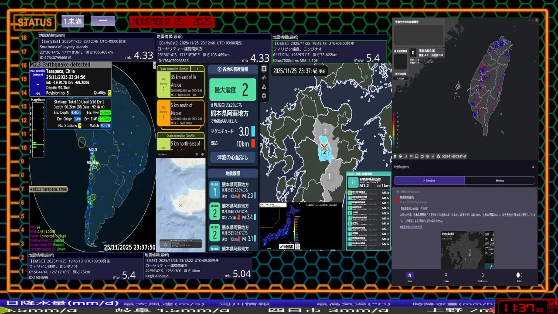Click USGS Mindanao mww 5.4 info panel
This screenshot has width=558, height=314.
tap(329, 52)
